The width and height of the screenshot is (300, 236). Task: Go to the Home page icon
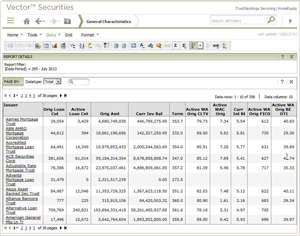pos(27,21)
